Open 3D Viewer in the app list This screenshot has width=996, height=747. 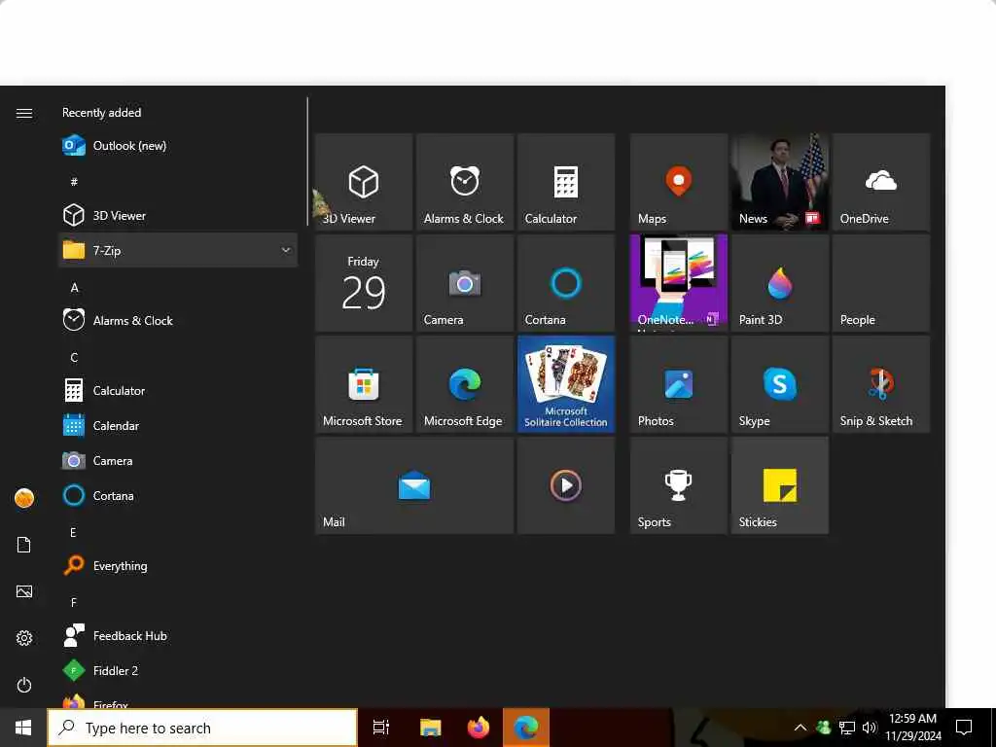[178, 215]
